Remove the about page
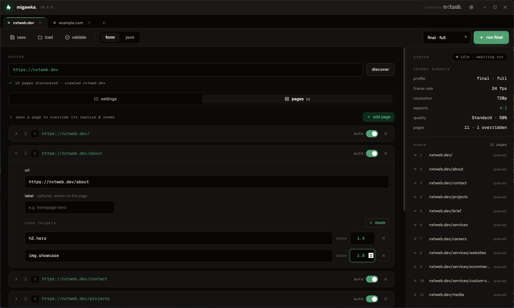514x308 pixels. pos(386,153)
